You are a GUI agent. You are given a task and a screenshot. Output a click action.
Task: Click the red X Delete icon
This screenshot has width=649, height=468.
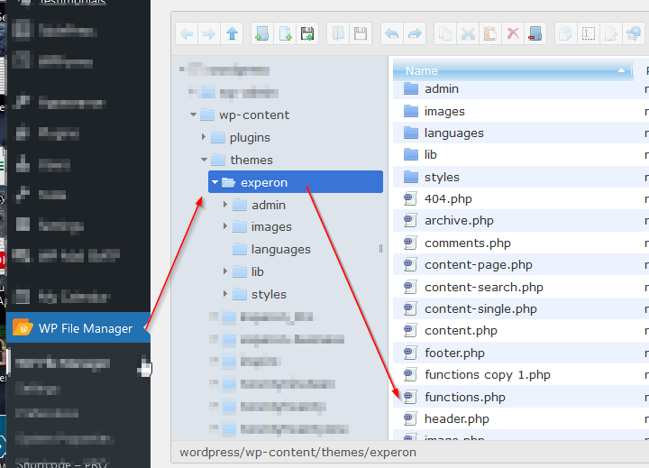click(x=513, y=33)
